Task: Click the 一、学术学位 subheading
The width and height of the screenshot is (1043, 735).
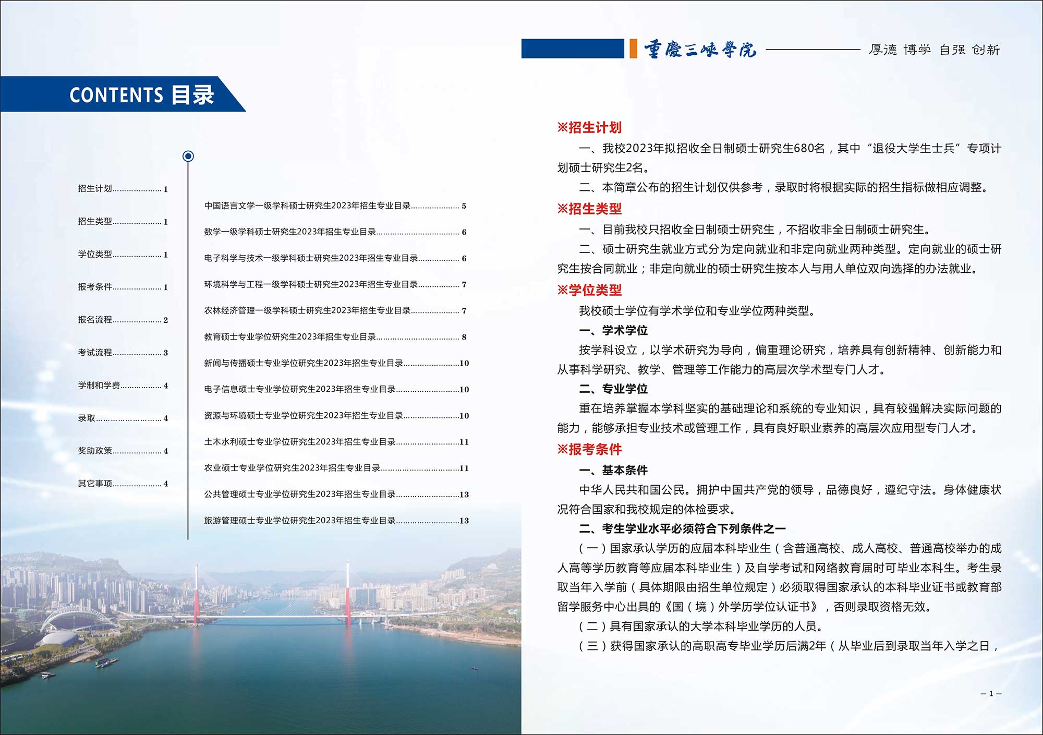Action: 613,330
